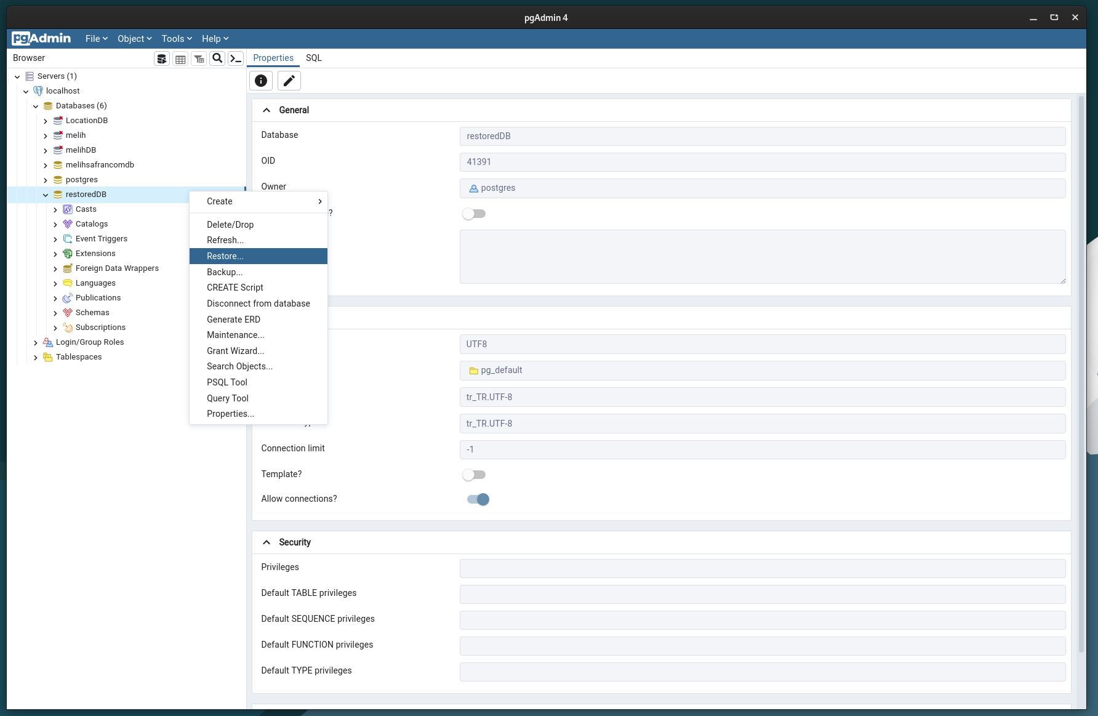Expand the LocationDB tree node
Screen dimensions: 1098x716
tap(46, 121)
